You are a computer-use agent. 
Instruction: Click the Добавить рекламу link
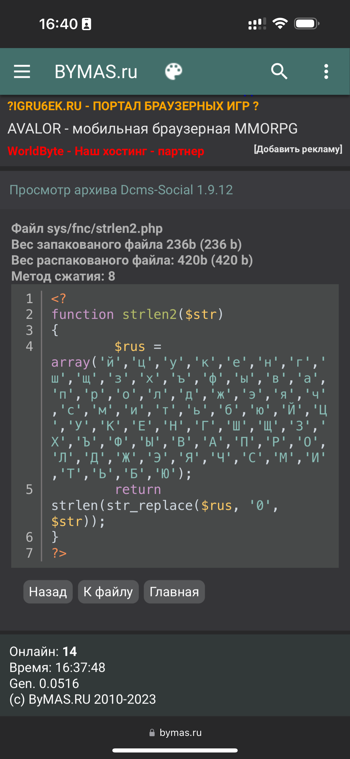[298, 149]
